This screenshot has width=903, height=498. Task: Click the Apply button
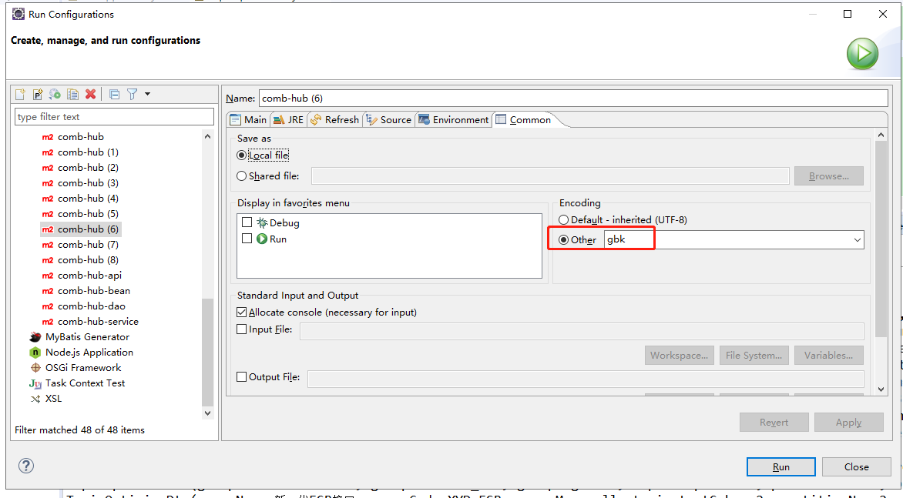[x=849, y=422]
